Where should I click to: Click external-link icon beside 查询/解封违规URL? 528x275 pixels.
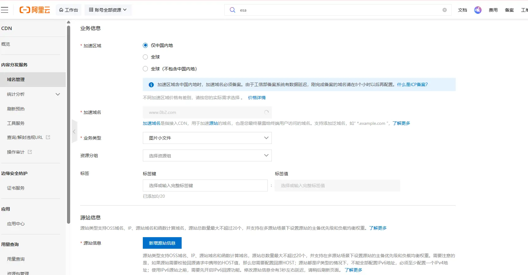[48, 137]
